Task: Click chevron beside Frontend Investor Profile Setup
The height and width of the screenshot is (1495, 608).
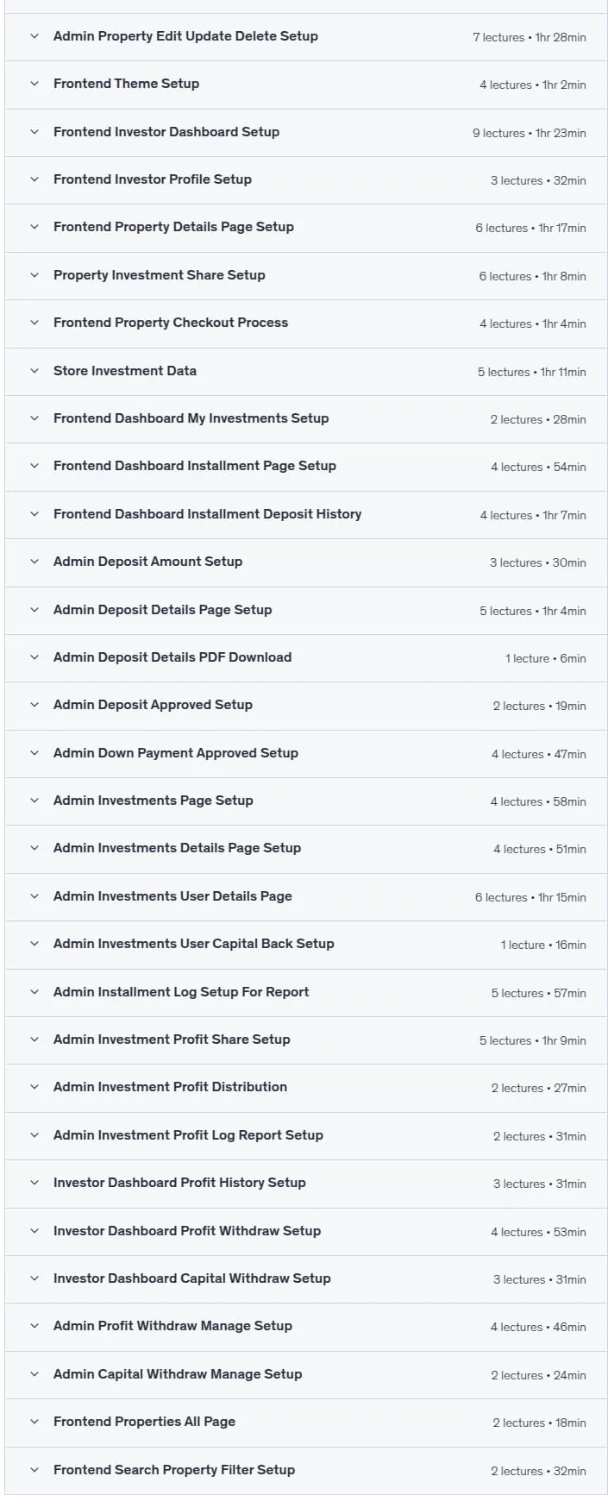Action: pos(34,179)
